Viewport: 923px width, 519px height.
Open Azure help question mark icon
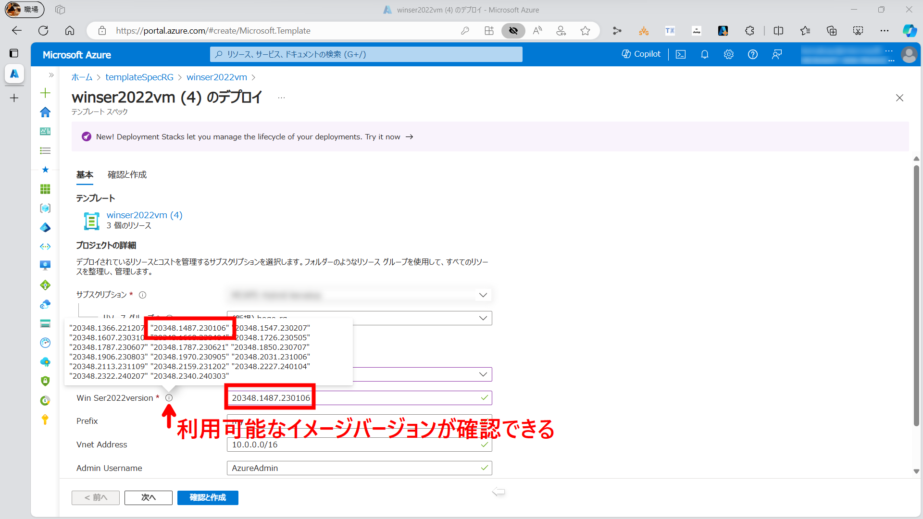click(x=753, y=54)
